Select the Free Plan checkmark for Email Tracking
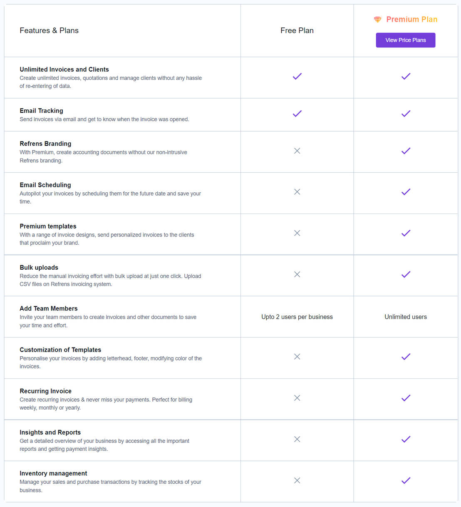The image size is (461, 507). point(297,113)
